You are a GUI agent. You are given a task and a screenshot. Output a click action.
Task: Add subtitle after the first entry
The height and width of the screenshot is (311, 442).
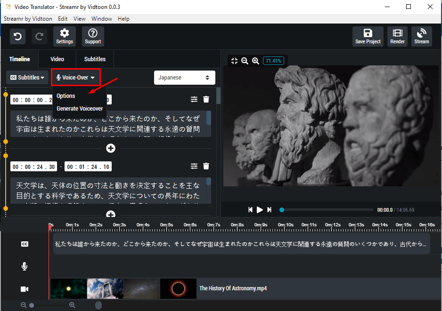111,148
